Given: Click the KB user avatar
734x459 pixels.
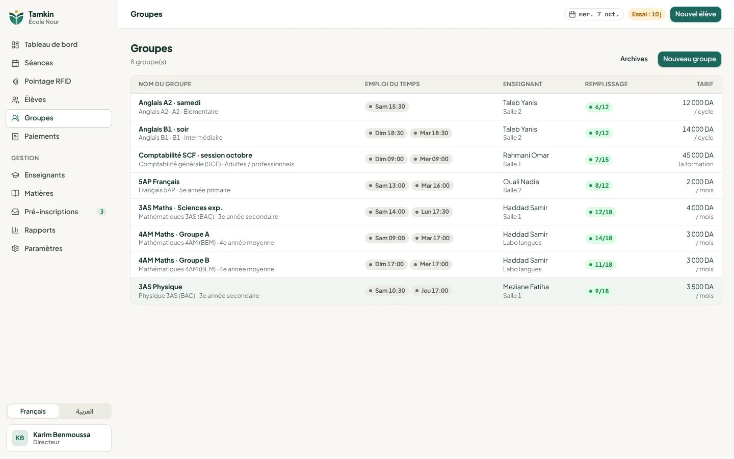Looking at the screenshot, I should [x=20, y=438].
